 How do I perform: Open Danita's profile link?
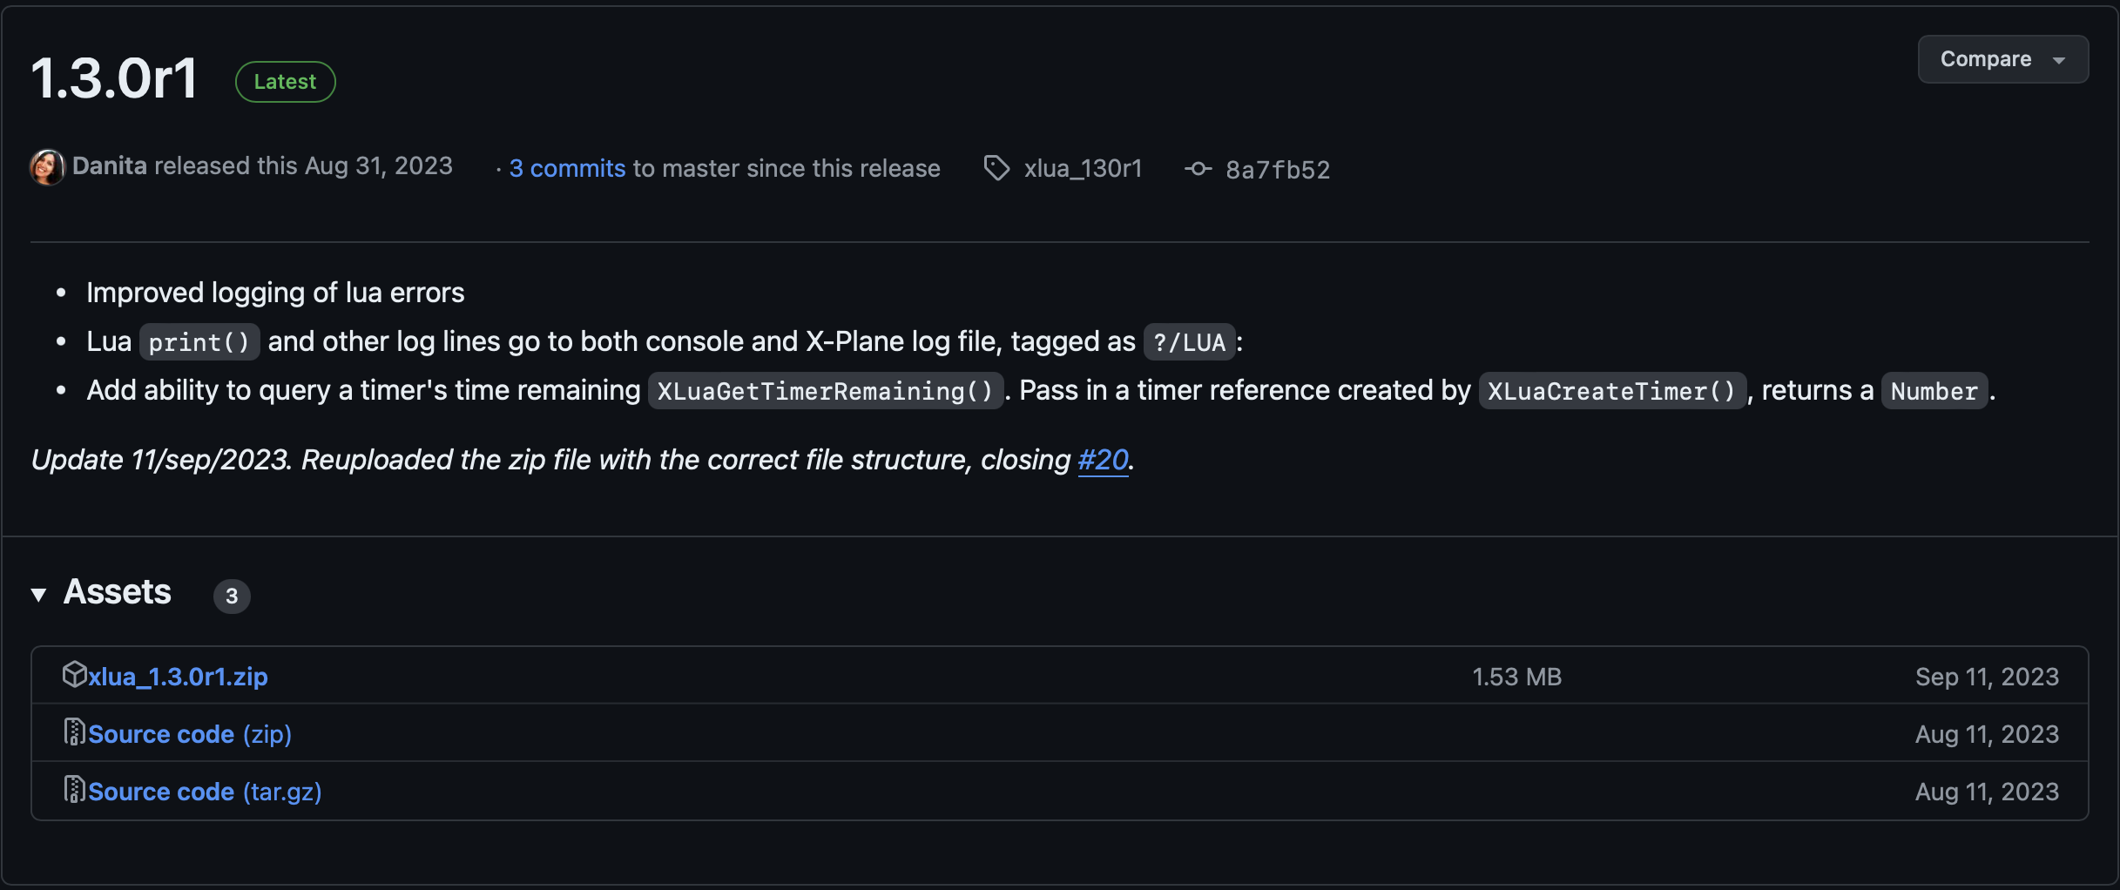point(110,166)
